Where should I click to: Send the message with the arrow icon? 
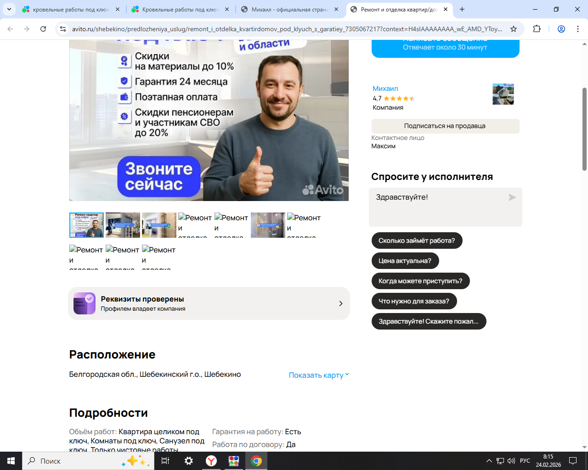pyautogui.click(x=512, y=197)
